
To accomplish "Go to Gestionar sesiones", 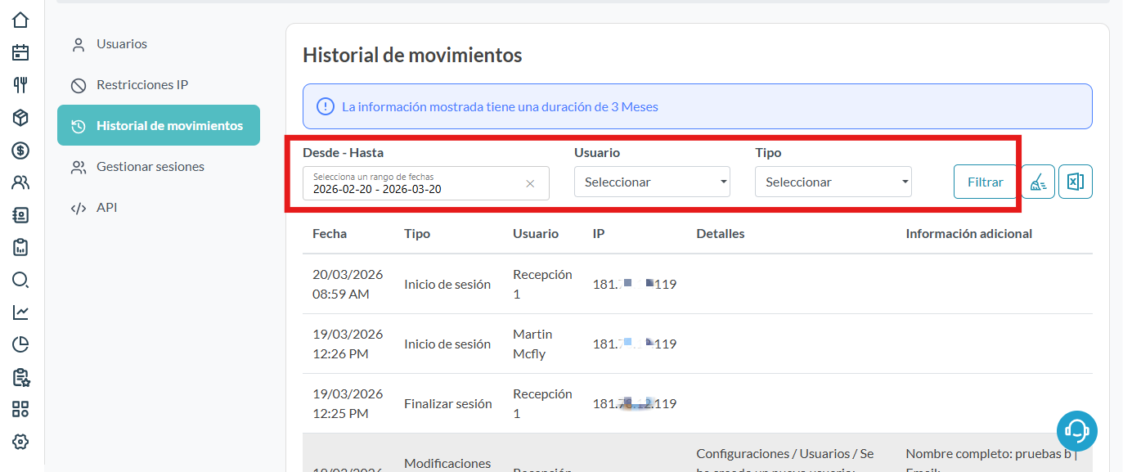I will click(150, 167).
